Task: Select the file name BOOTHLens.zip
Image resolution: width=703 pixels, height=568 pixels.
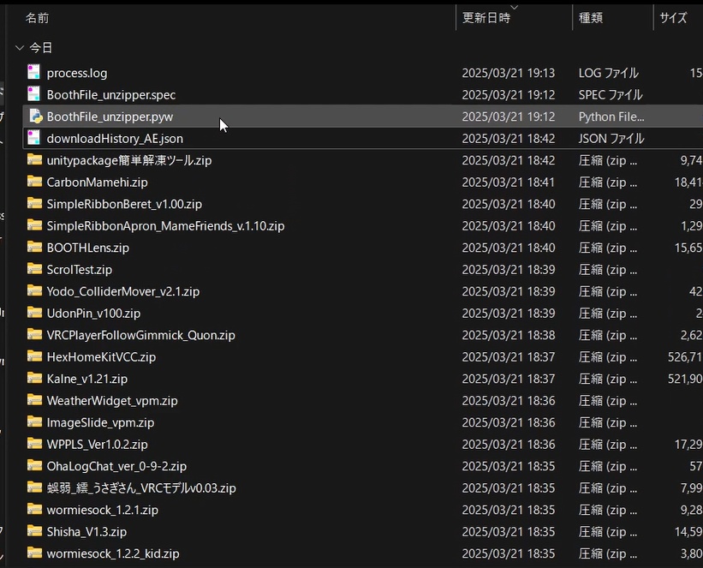Action: point(88,248)
